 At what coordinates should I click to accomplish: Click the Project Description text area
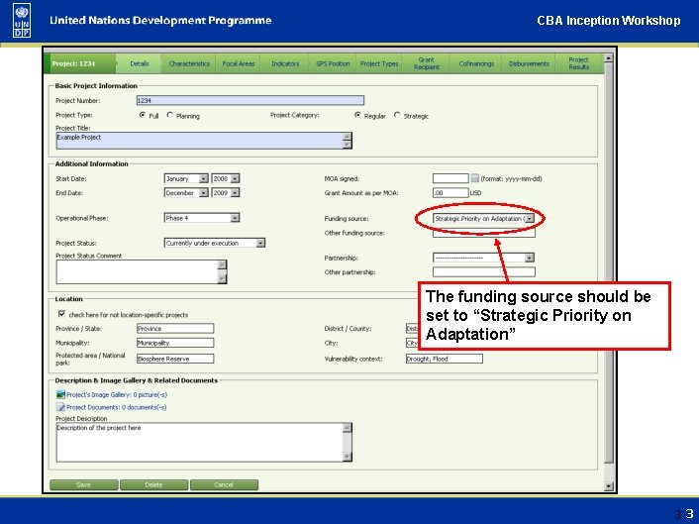pos(200,443)
